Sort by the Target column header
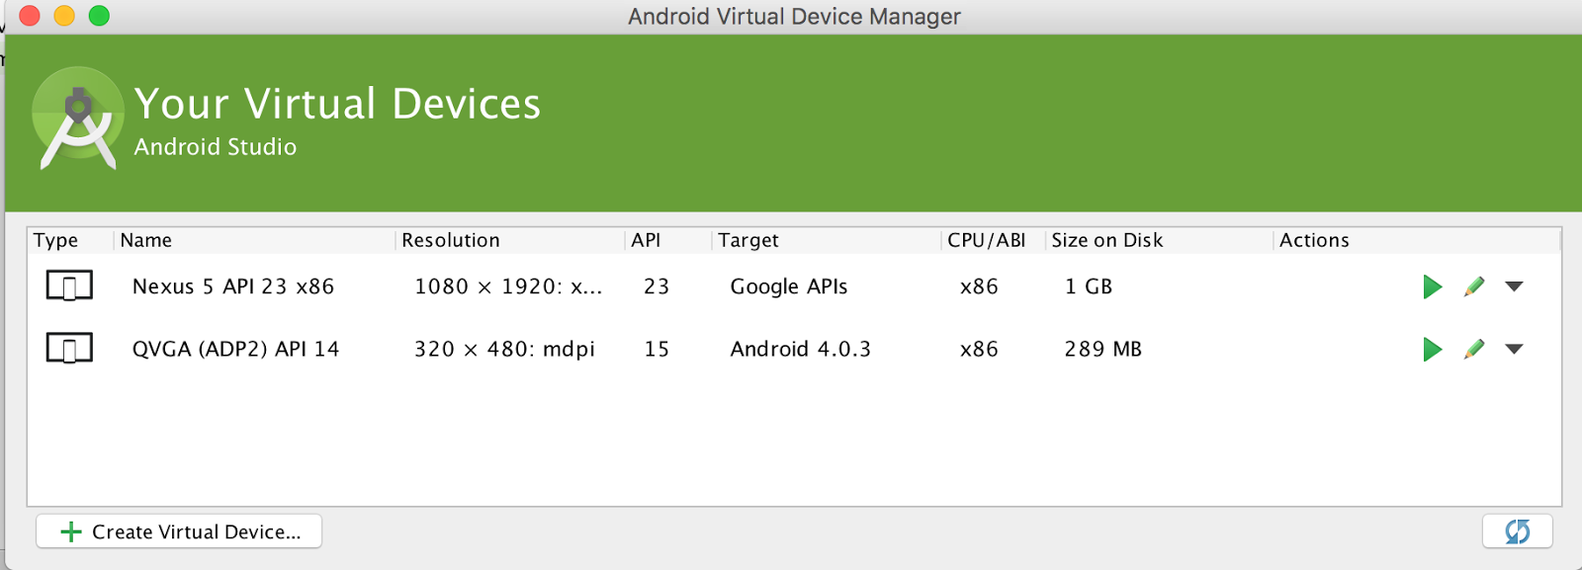Viewport: 1582px width, 570px height. click(x=748, y=240)
